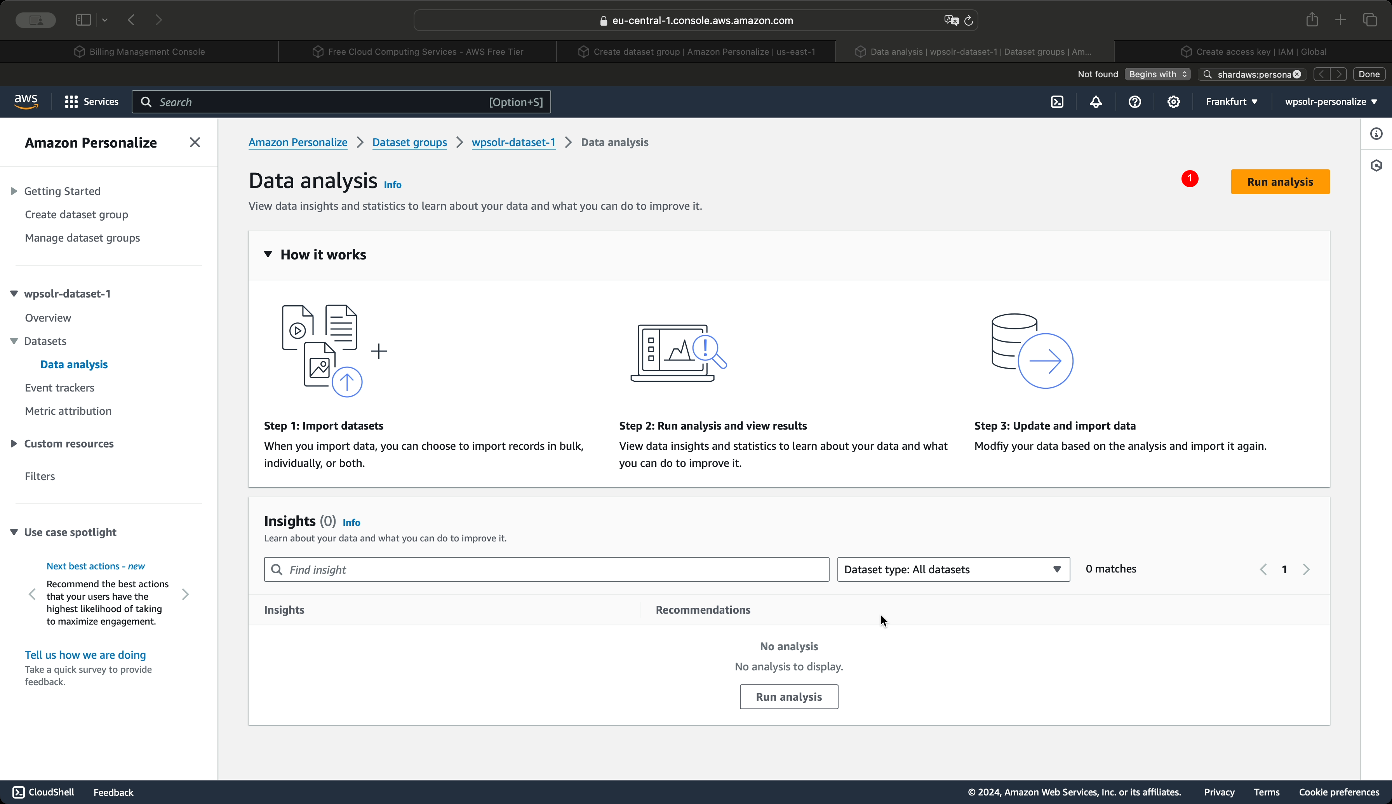Image resolution: width=1392 pixels, height=804 pixels.
Task: Open Filters in the side navigation
Action: [40, 476]
